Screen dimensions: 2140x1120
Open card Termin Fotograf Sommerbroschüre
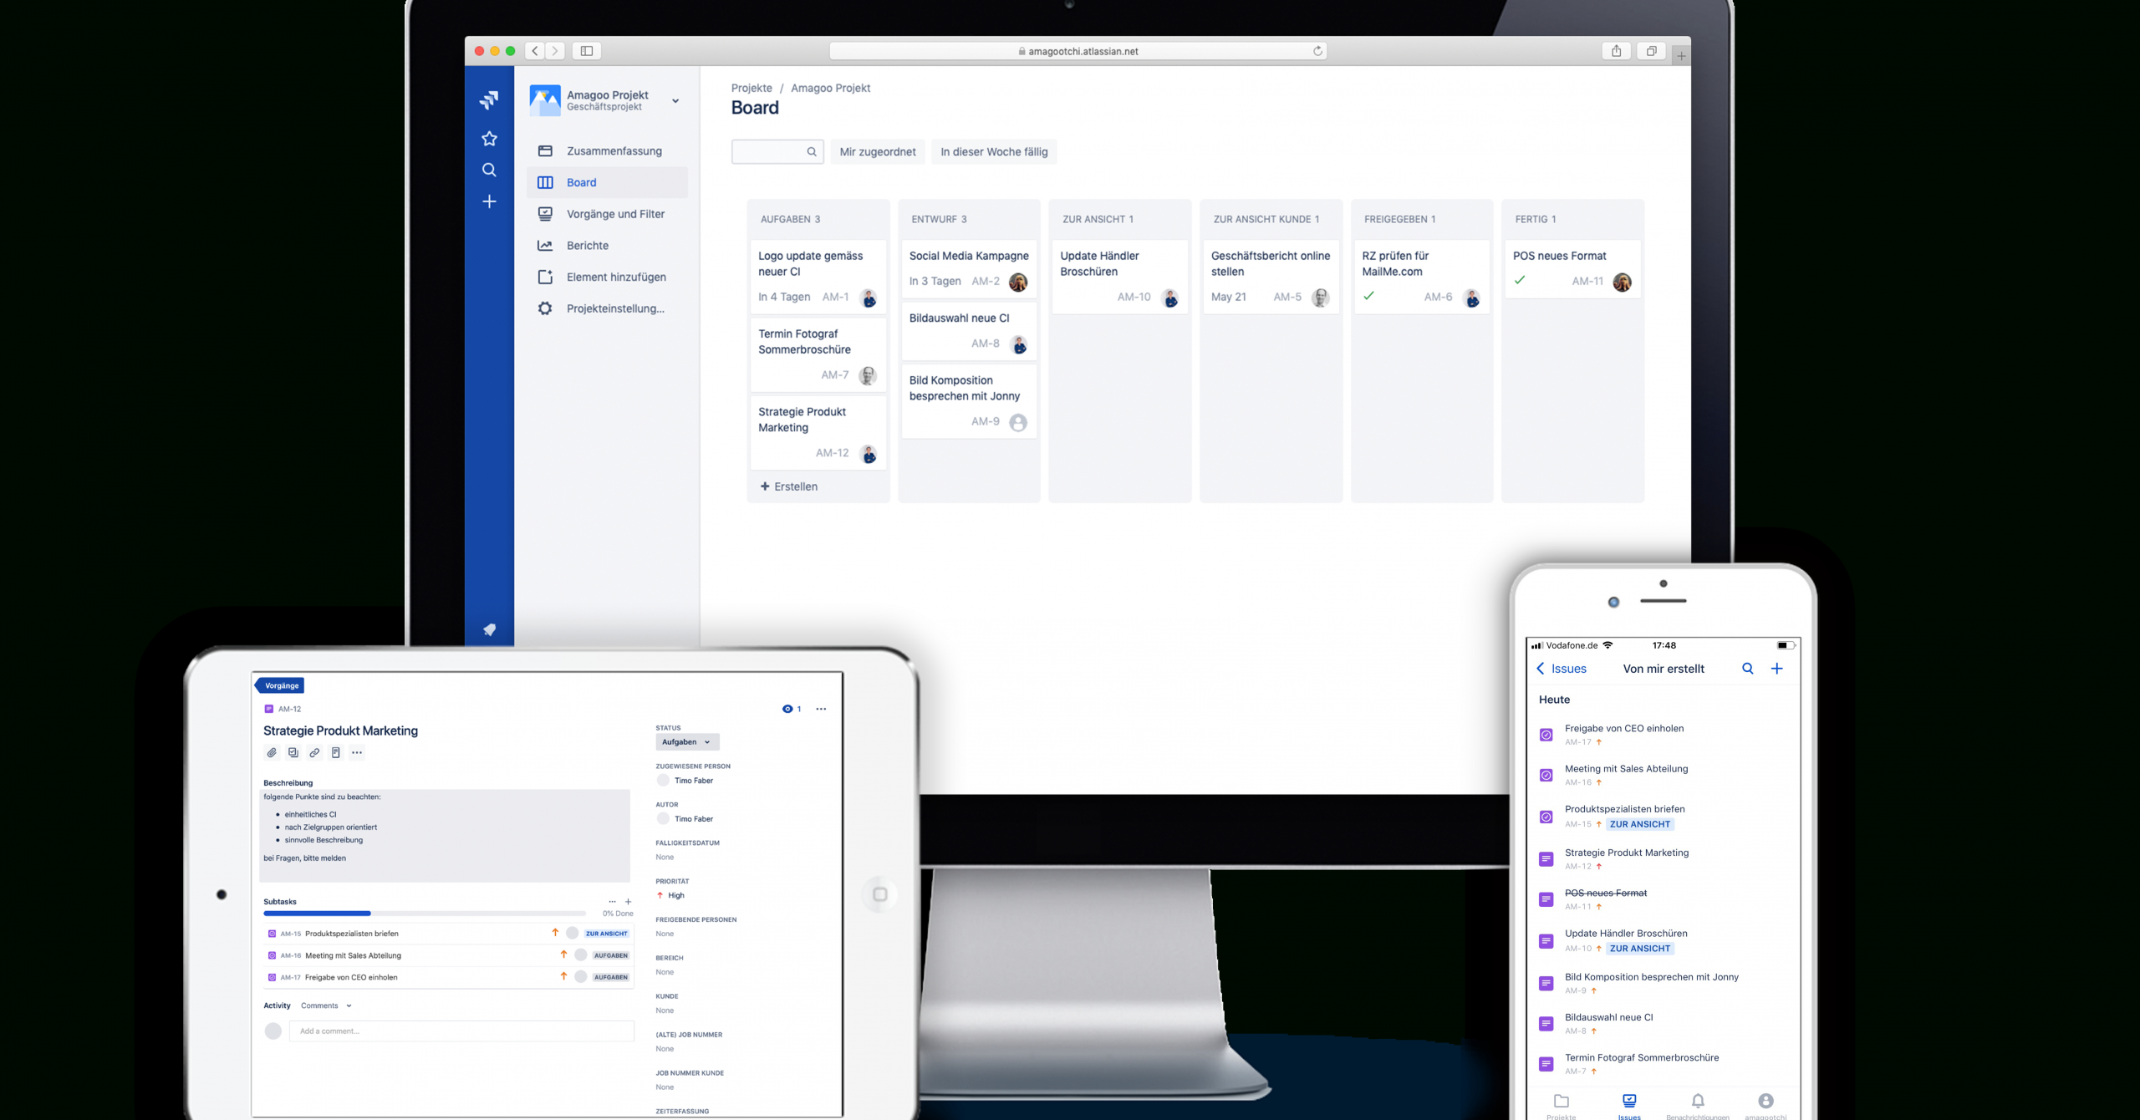click(x=818, y=354)
